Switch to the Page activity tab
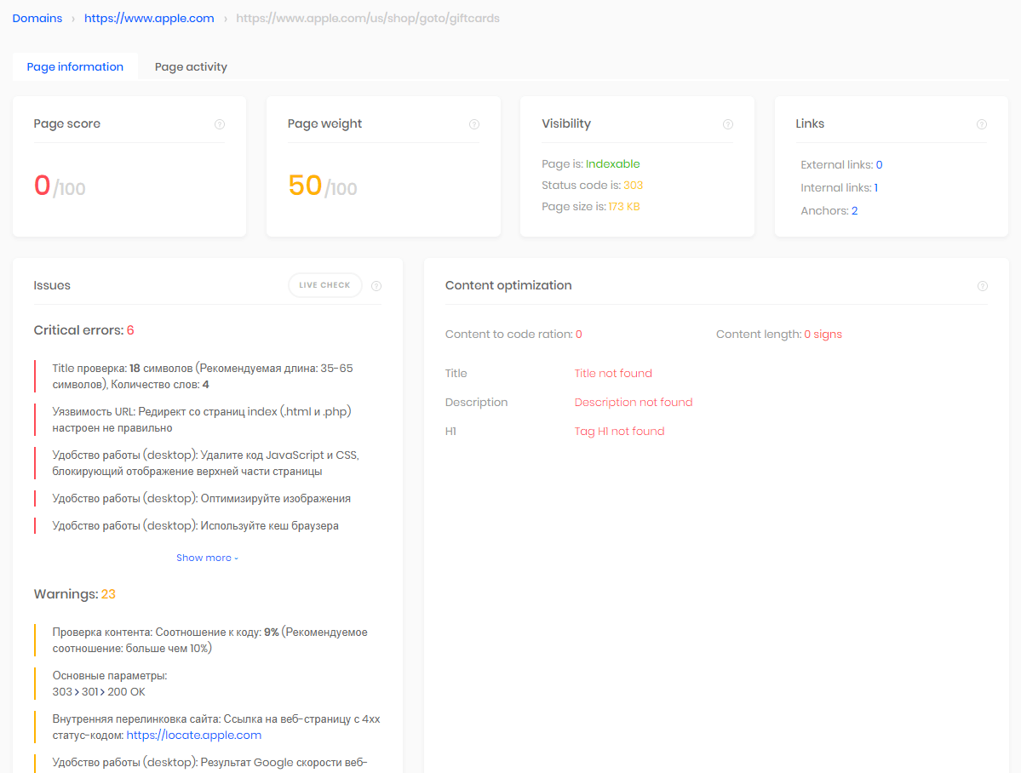The image size is (1021, 773). click(x=191, y=66)
